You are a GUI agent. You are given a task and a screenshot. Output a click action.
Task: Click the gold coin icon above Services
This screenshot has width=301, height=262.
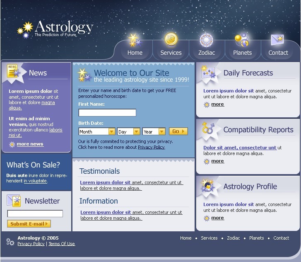171,39
